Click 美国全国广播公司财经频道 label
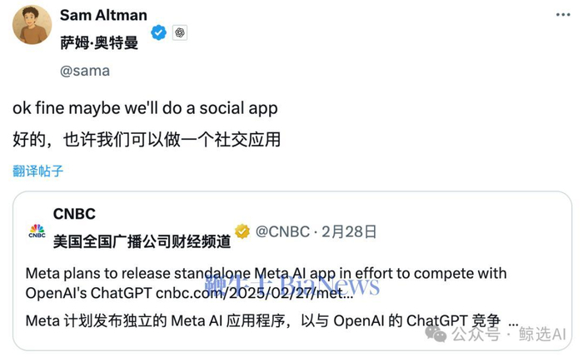Viewport: 583px width, 357px height. point(141,242)
